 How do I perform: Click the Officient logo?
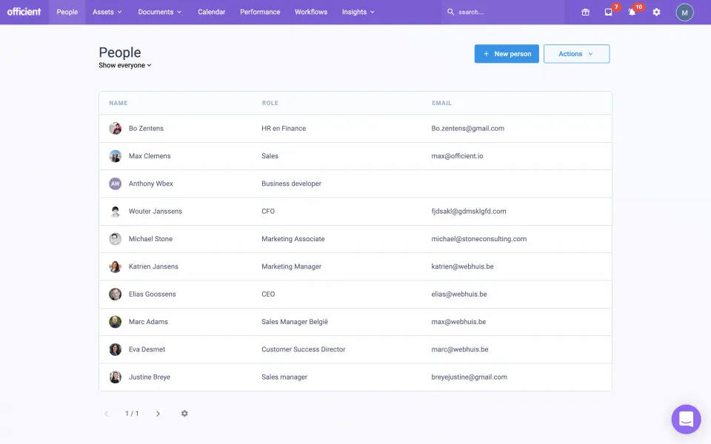[24, 12]
